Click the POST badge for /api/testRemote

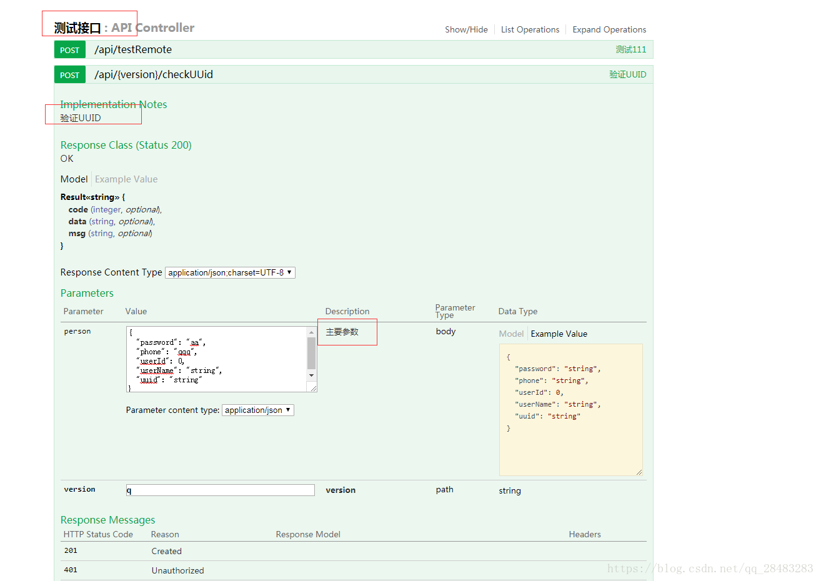[69, 50]
